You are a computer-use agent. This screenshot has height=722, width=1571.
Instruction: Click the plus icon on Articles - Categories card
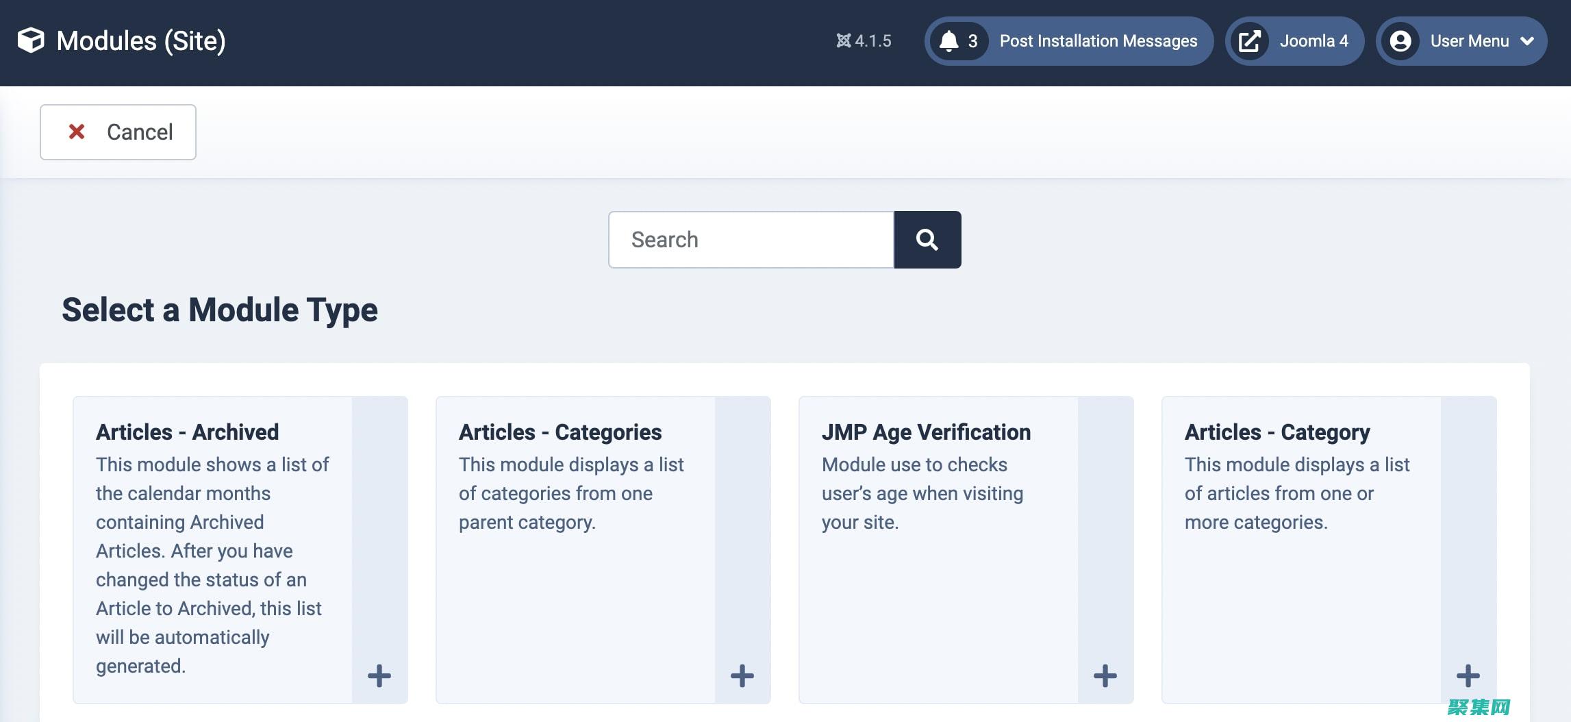click(x=742, y=675)
